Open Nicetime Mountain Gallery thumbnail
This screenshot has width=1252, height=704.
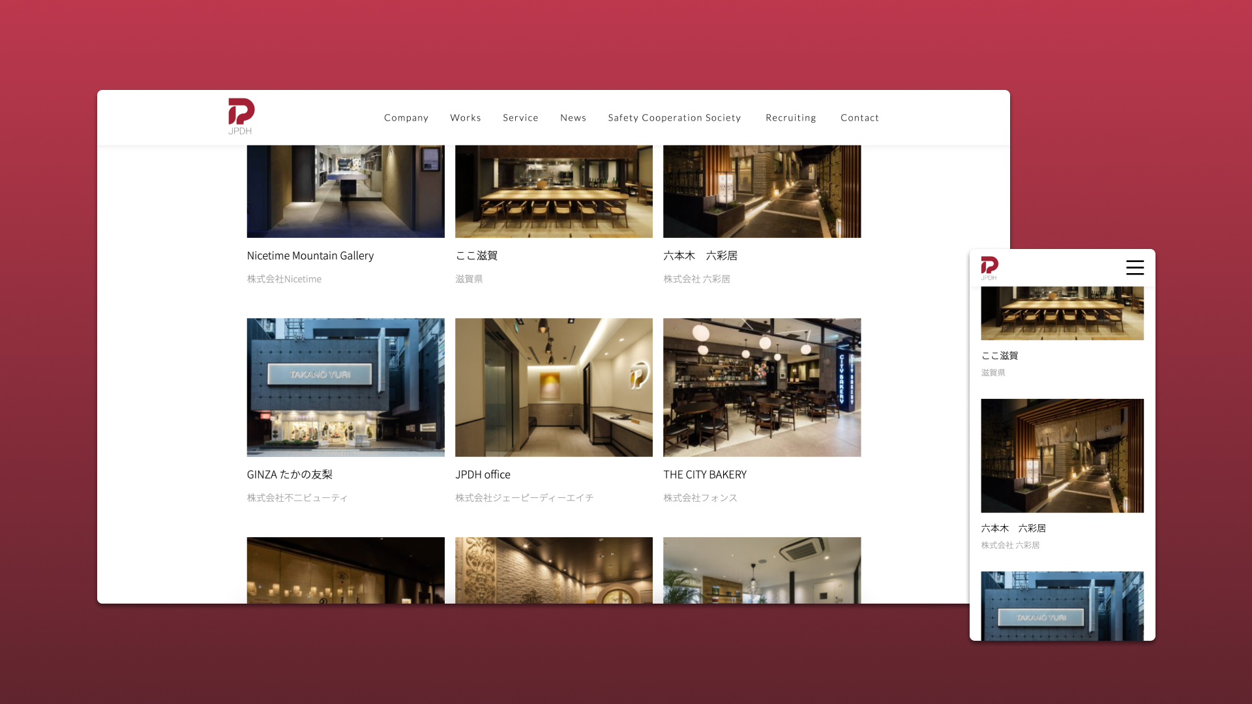point(345,191)
